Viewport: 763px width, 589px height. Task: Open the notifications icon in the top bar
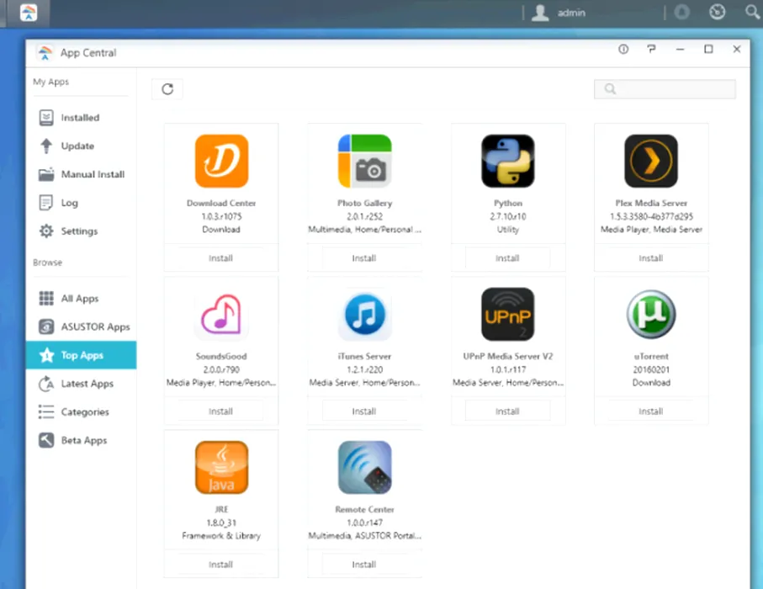(681, 12)
